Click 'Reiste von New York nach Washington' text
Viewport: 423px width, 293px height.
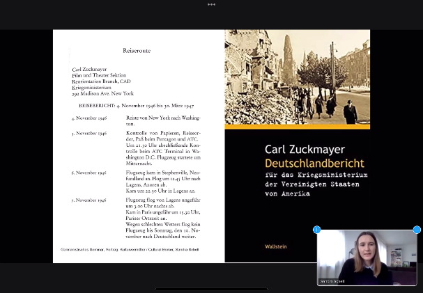coord(163,121)
